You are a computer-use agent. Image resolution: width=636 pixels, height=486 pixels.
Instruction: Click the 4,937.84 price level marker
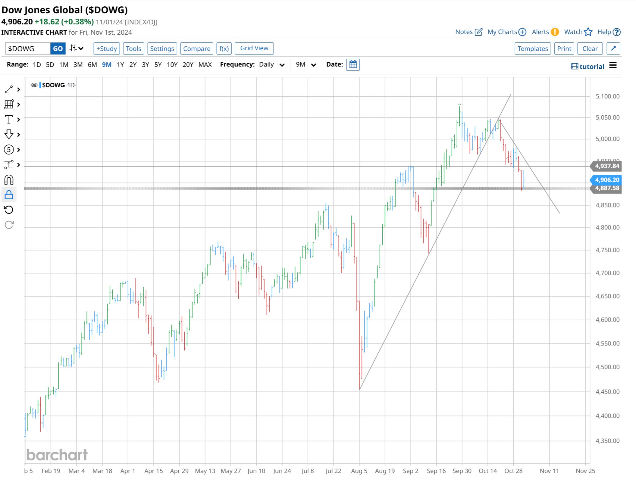pos(606,166)
